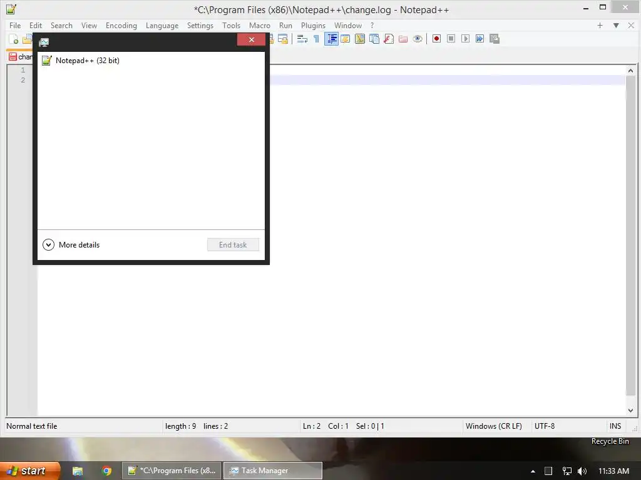Click the red unsaved-file icon on the document tab
The image size is (641, 480).
pos(13,57)
